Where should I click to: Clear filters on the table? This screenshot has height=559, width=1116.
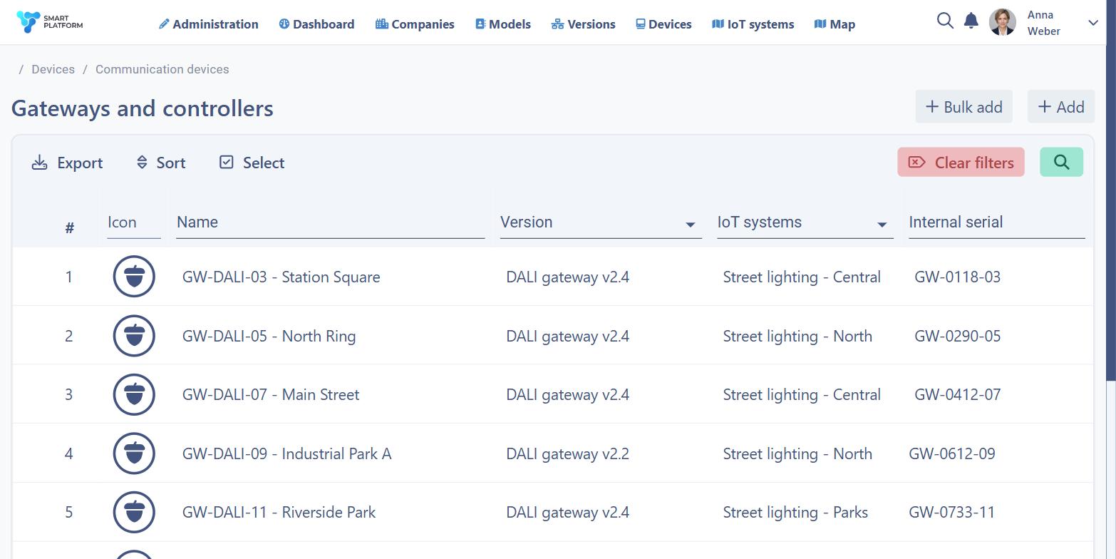pyautogui.click(x=961, y=163)
